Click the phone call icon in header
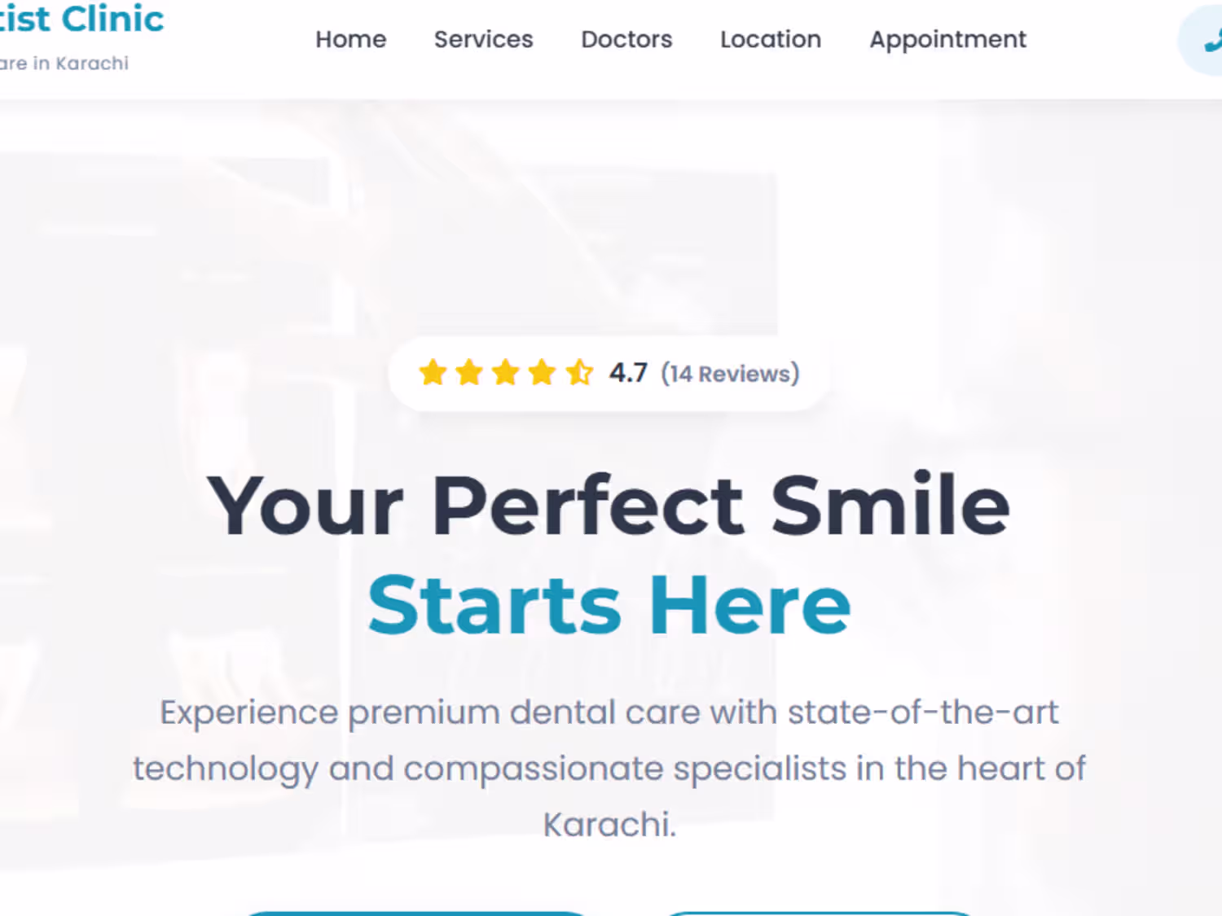 pyautogui.click(x=1213, y=41)
